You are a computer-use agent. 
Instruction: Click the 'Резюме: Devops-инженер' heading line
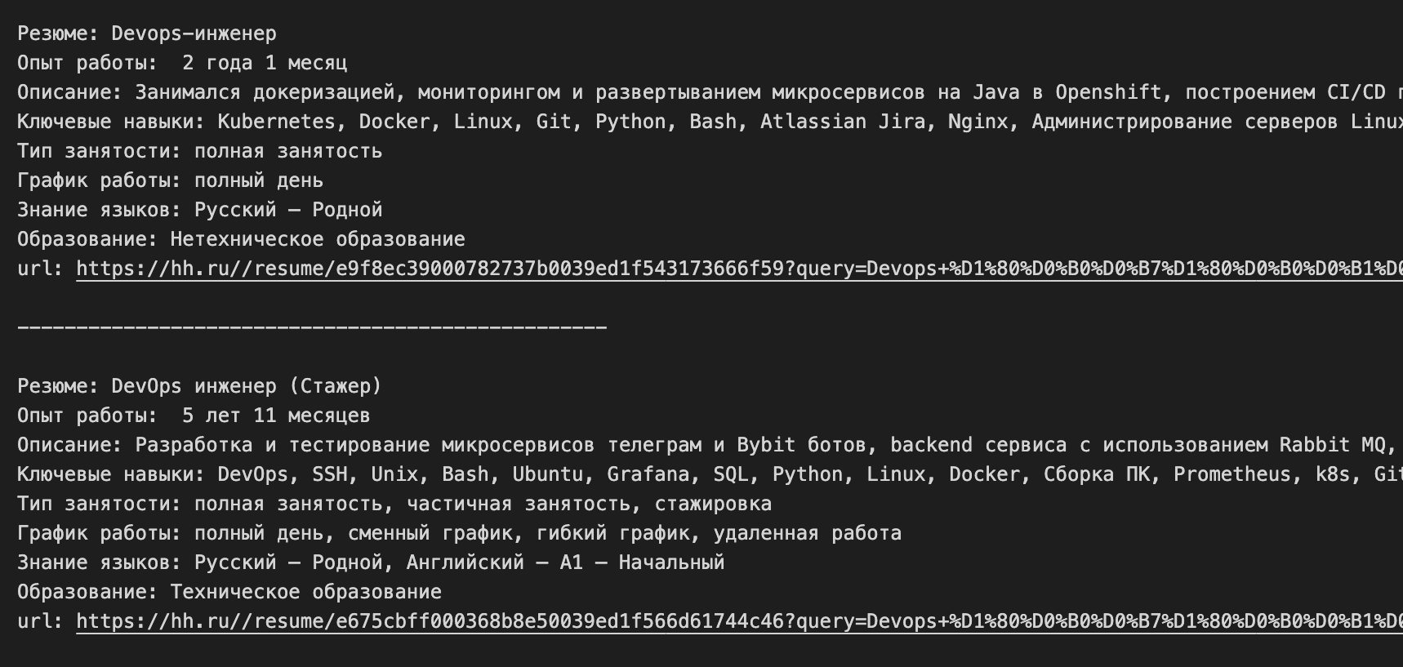[x=147, y=33]
